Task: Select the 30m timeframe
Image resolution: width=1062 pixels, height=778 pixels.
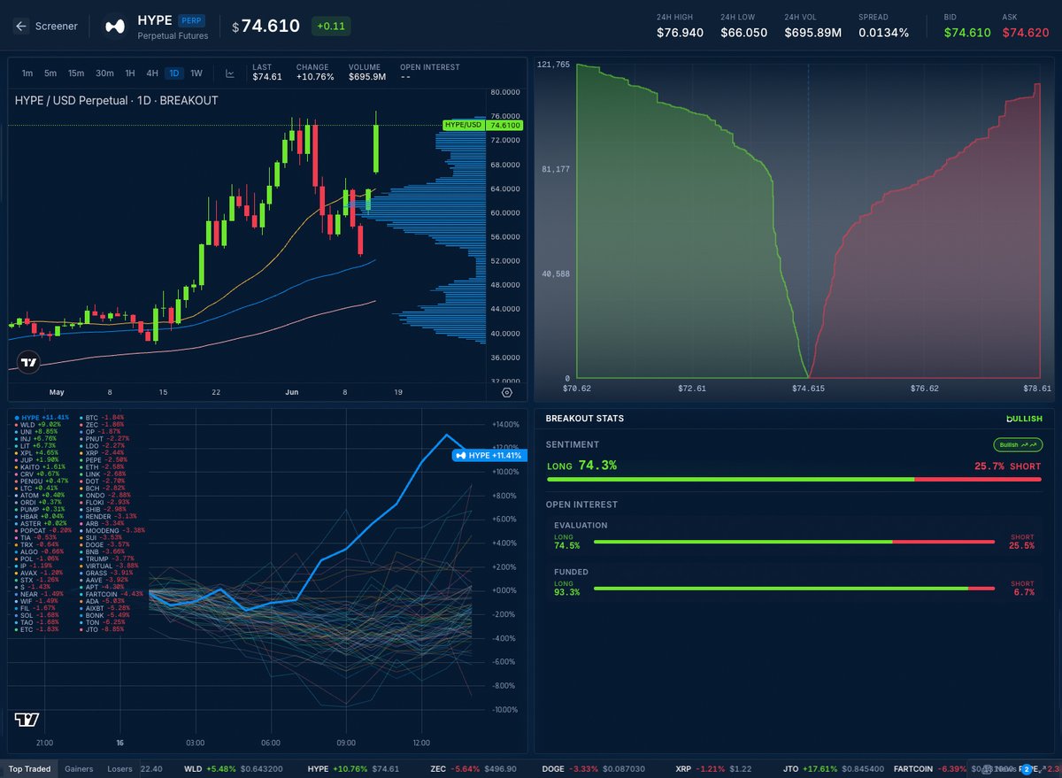Action: click(x=104, y=73)
